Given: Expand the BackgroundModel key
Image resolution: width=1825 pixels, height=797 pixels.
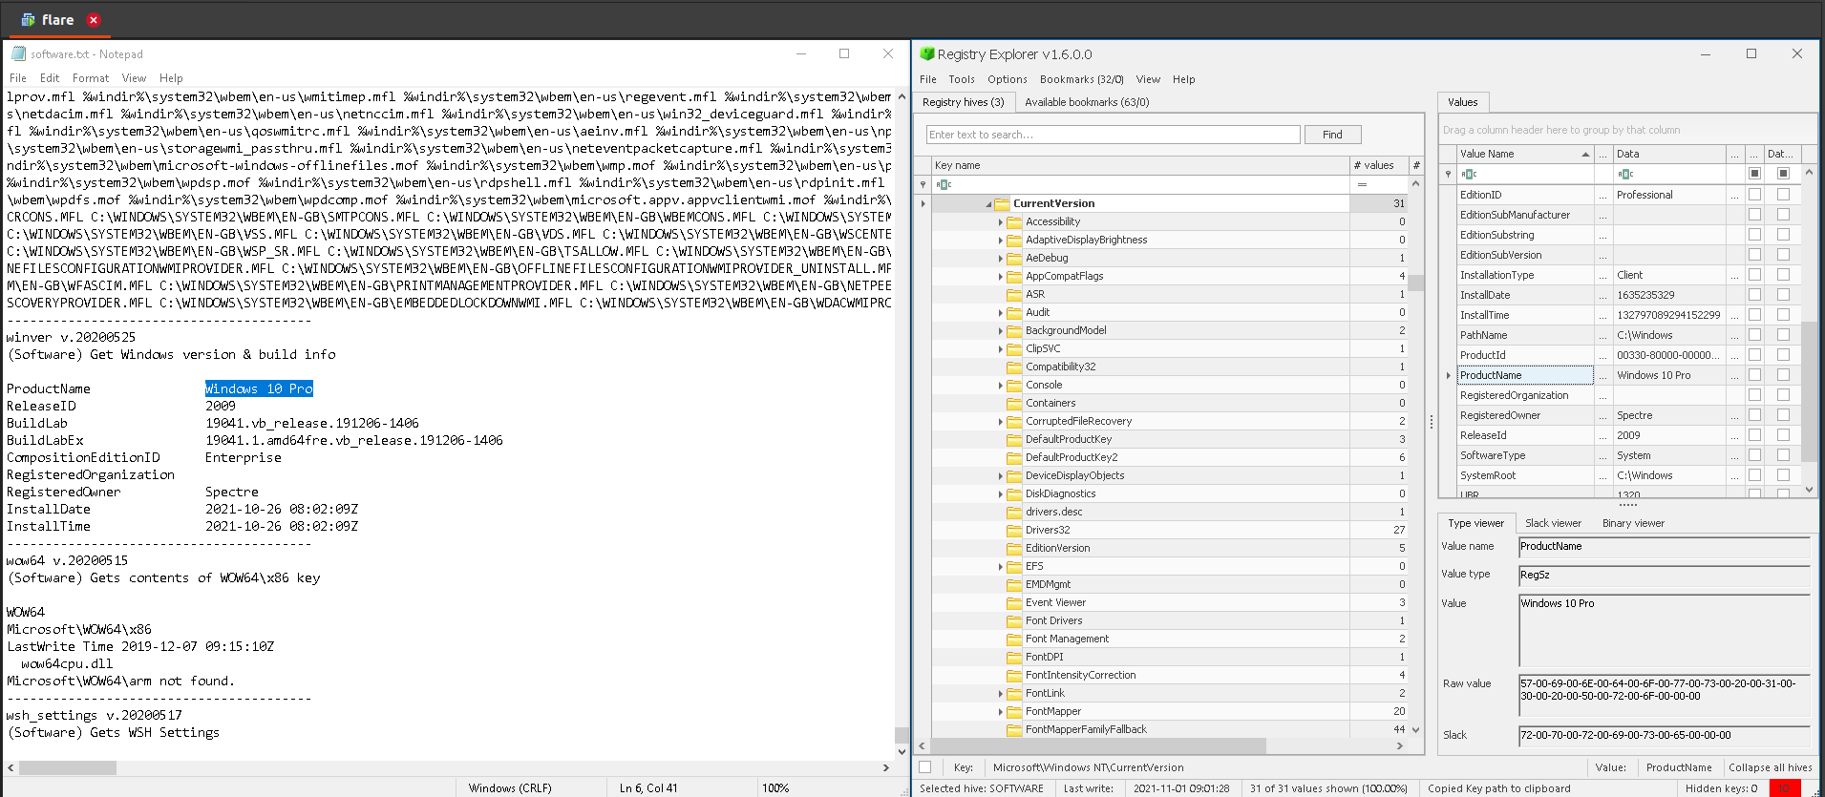Looking at the screenshot, I should point(1001,330).
